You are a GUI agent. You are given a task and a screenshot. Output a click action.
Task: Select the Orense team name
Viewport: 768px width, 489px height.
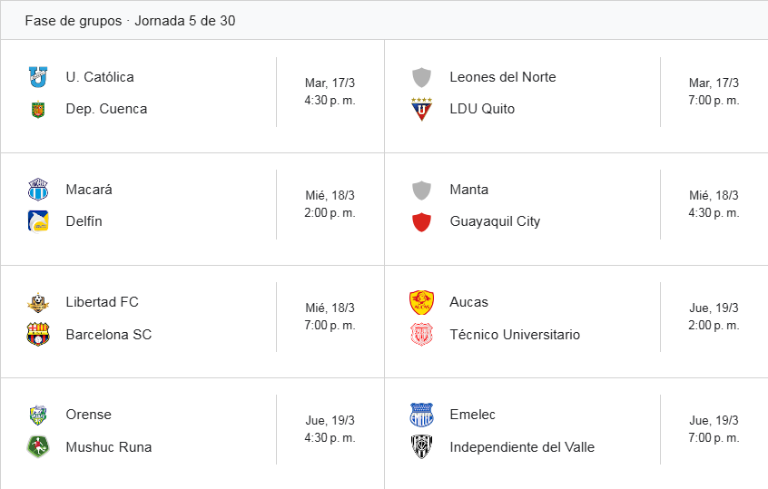88,415
